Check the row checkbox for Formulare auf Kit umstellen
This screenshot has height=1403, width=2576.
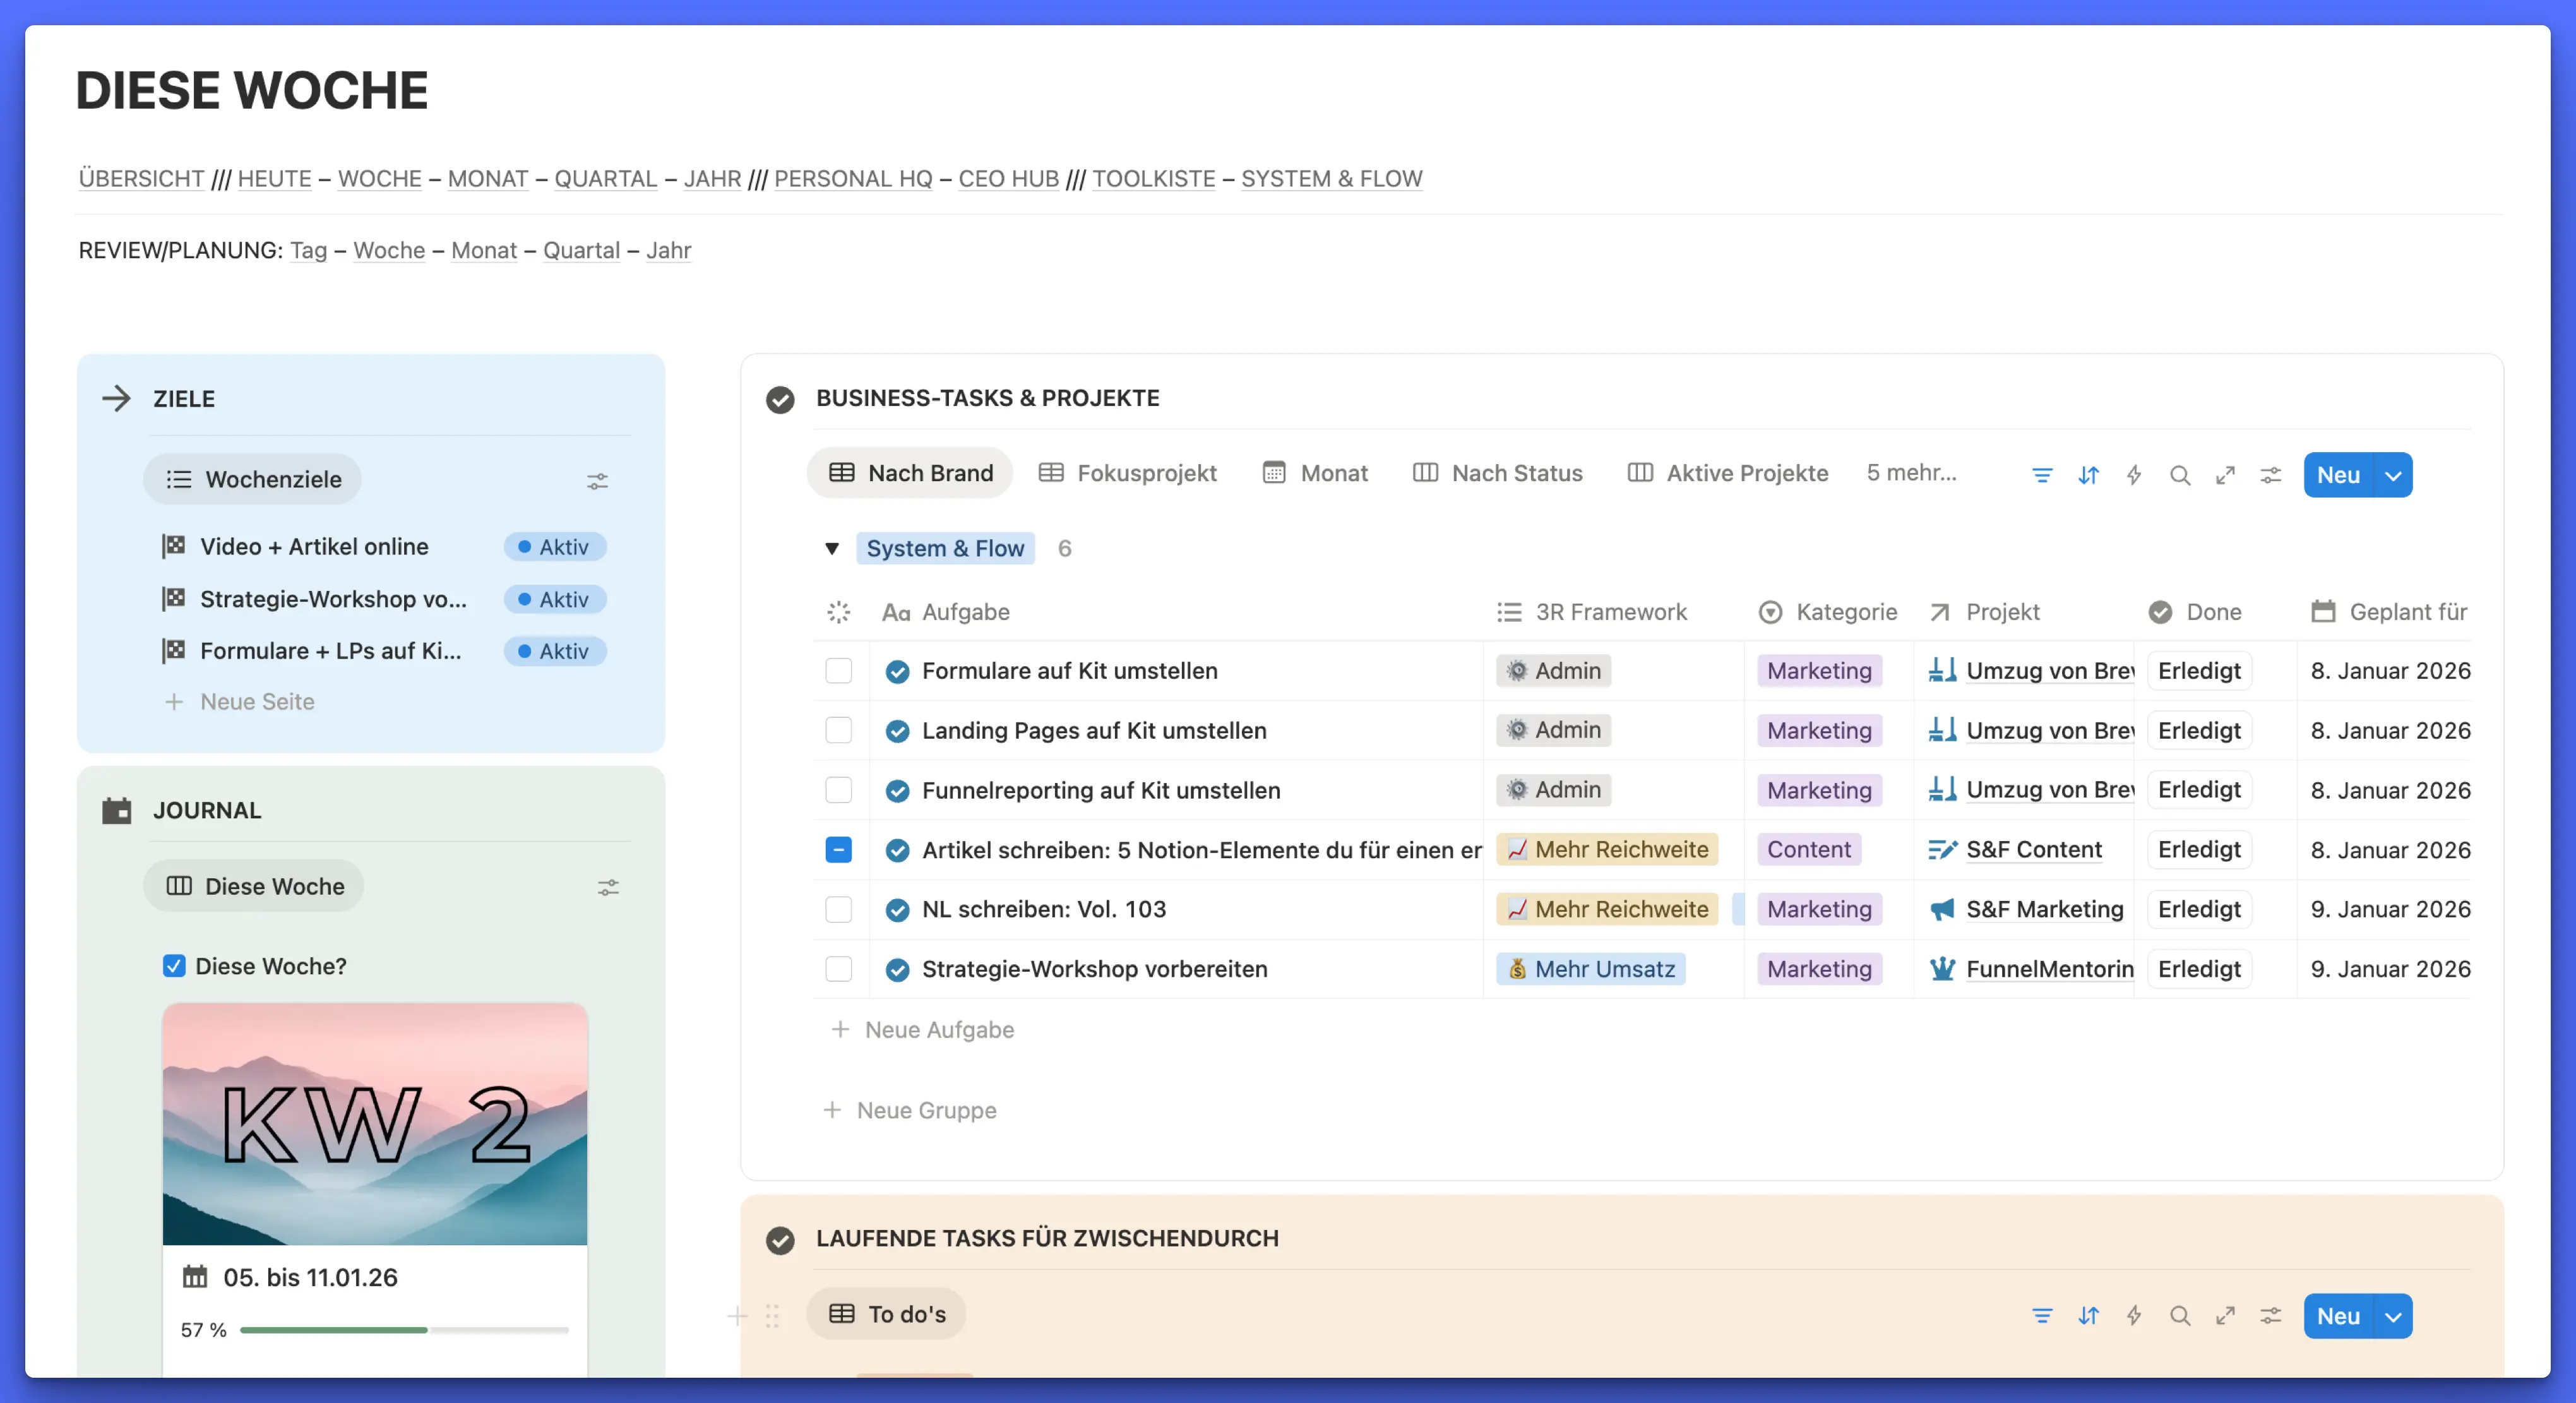838,671
